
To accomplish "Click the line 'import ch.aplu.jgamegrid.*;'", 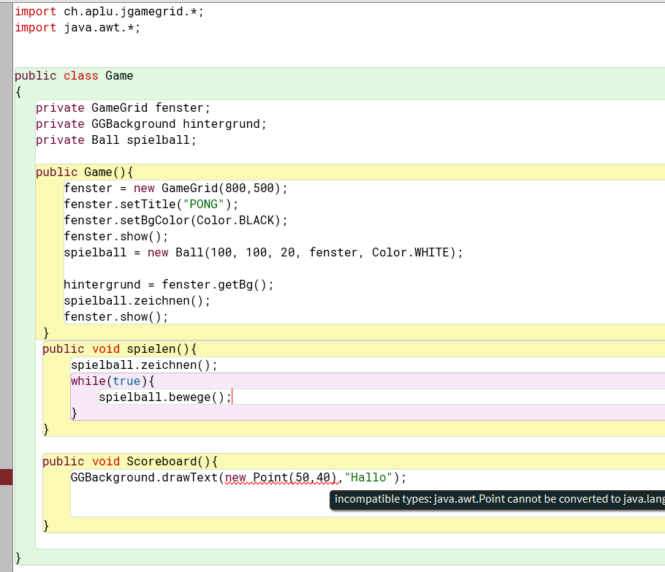I will (x=110, y=12).
